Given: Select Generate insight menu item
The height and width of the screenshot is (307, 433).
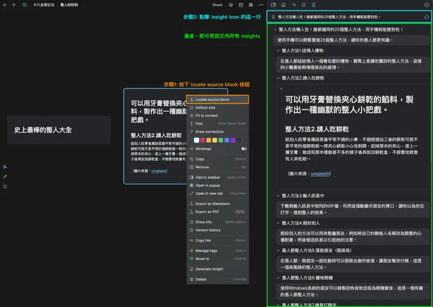Looking at the screenshot, I should (218, 269).
